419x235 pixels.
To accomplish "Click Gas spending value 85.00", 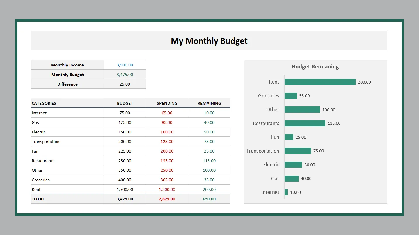I will 167,122.
